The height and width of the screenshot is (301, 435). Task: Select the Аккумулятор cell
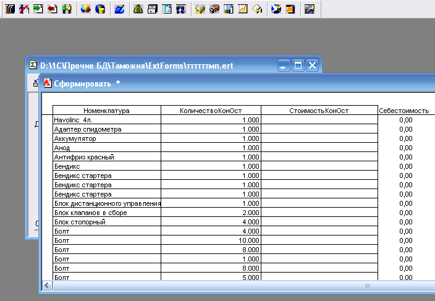pos(106,138)
